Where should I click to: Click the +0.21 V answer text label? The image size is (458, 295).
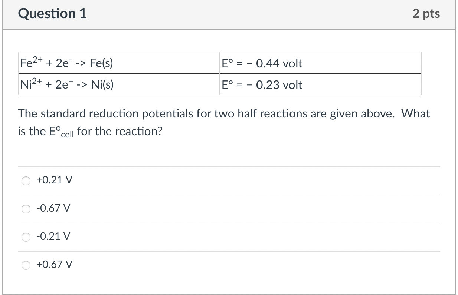53,180
